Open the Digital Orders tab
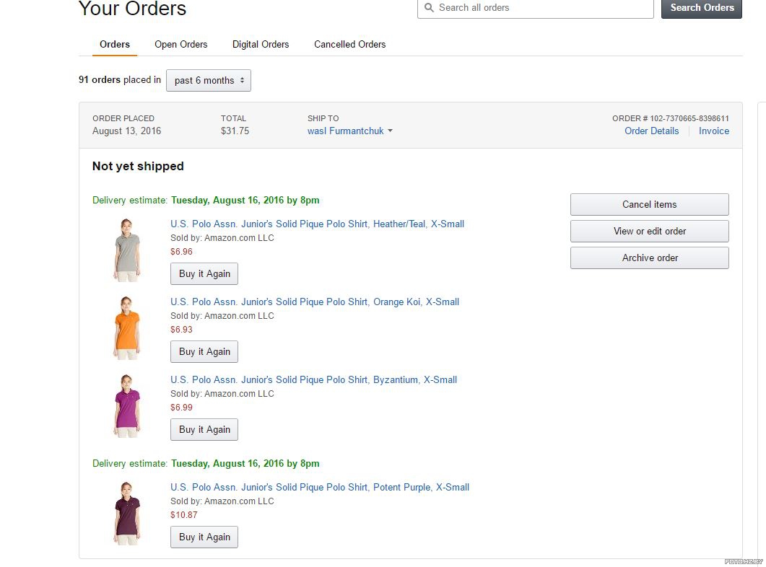766x567 pixels. pyautogui.click(x=261, y=45)
